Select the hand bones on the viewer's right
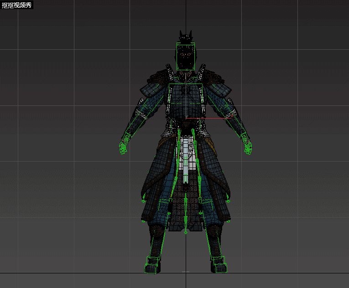Viewport: 349px width, 288px height. [x=246, y=143]
